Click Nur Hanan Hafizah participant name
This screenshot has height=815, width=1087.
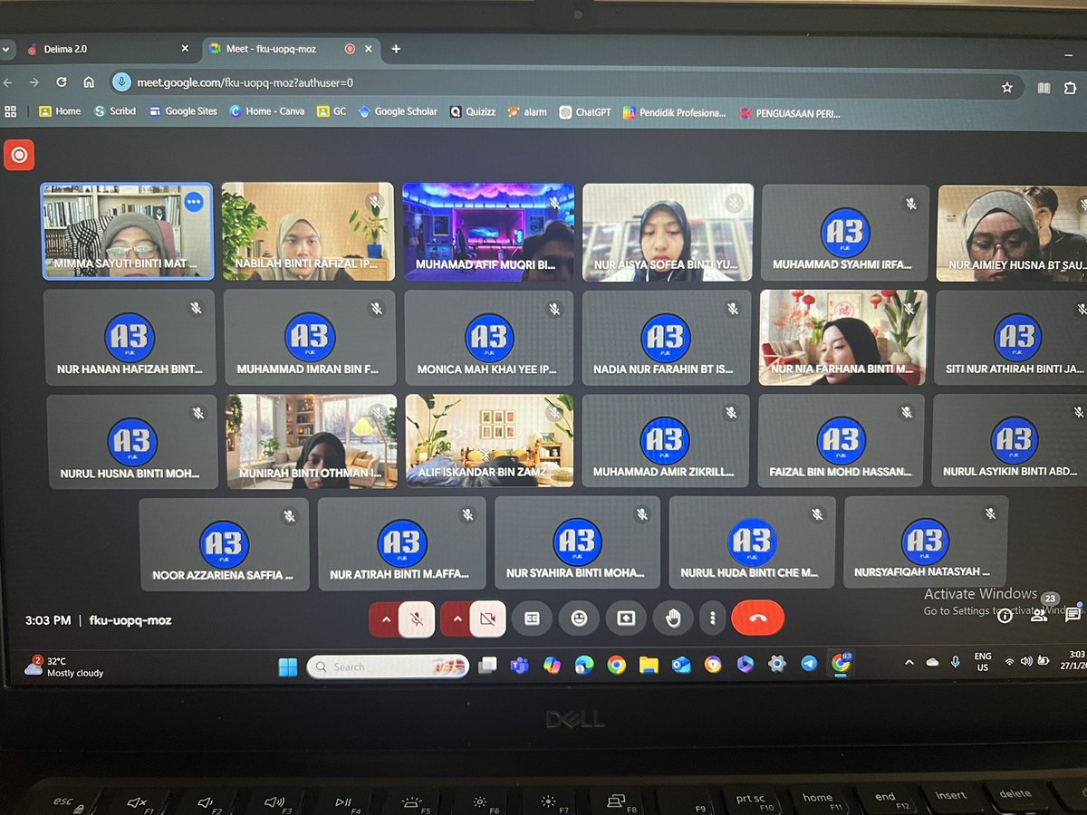click(x=130, y=369)
